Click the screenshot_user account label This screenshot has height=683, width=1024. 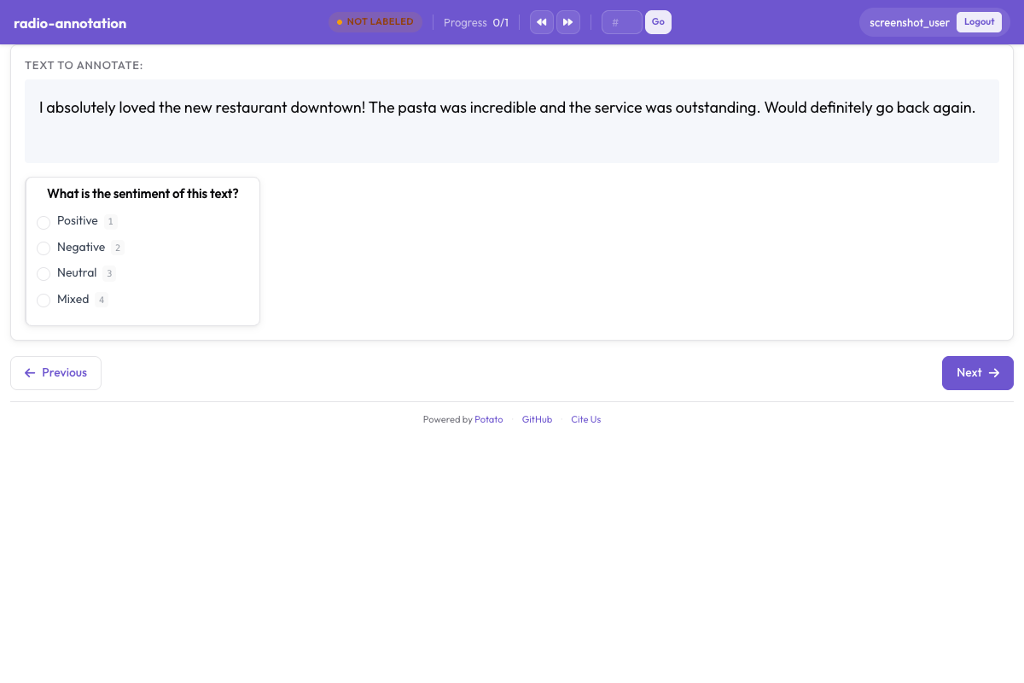pyautogui.click(x=910, y=23)
